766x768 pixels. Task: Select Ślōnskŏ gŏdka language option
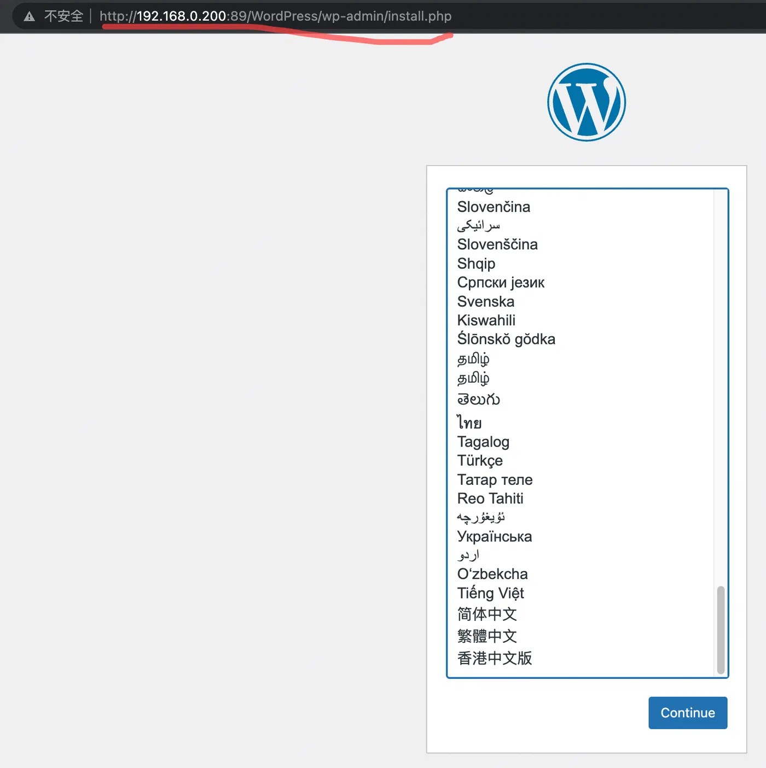pos(506,339)
